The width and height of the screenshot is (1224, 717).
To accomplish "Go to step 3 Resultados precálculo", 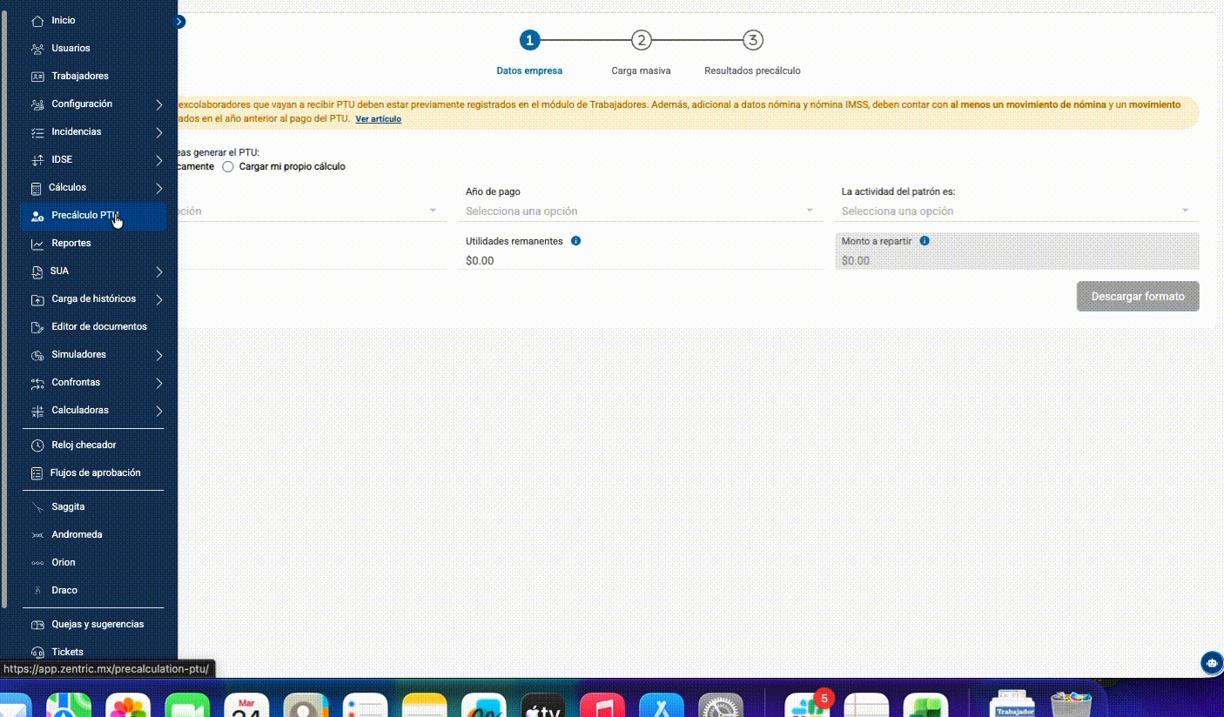I will tap(753, 40).
